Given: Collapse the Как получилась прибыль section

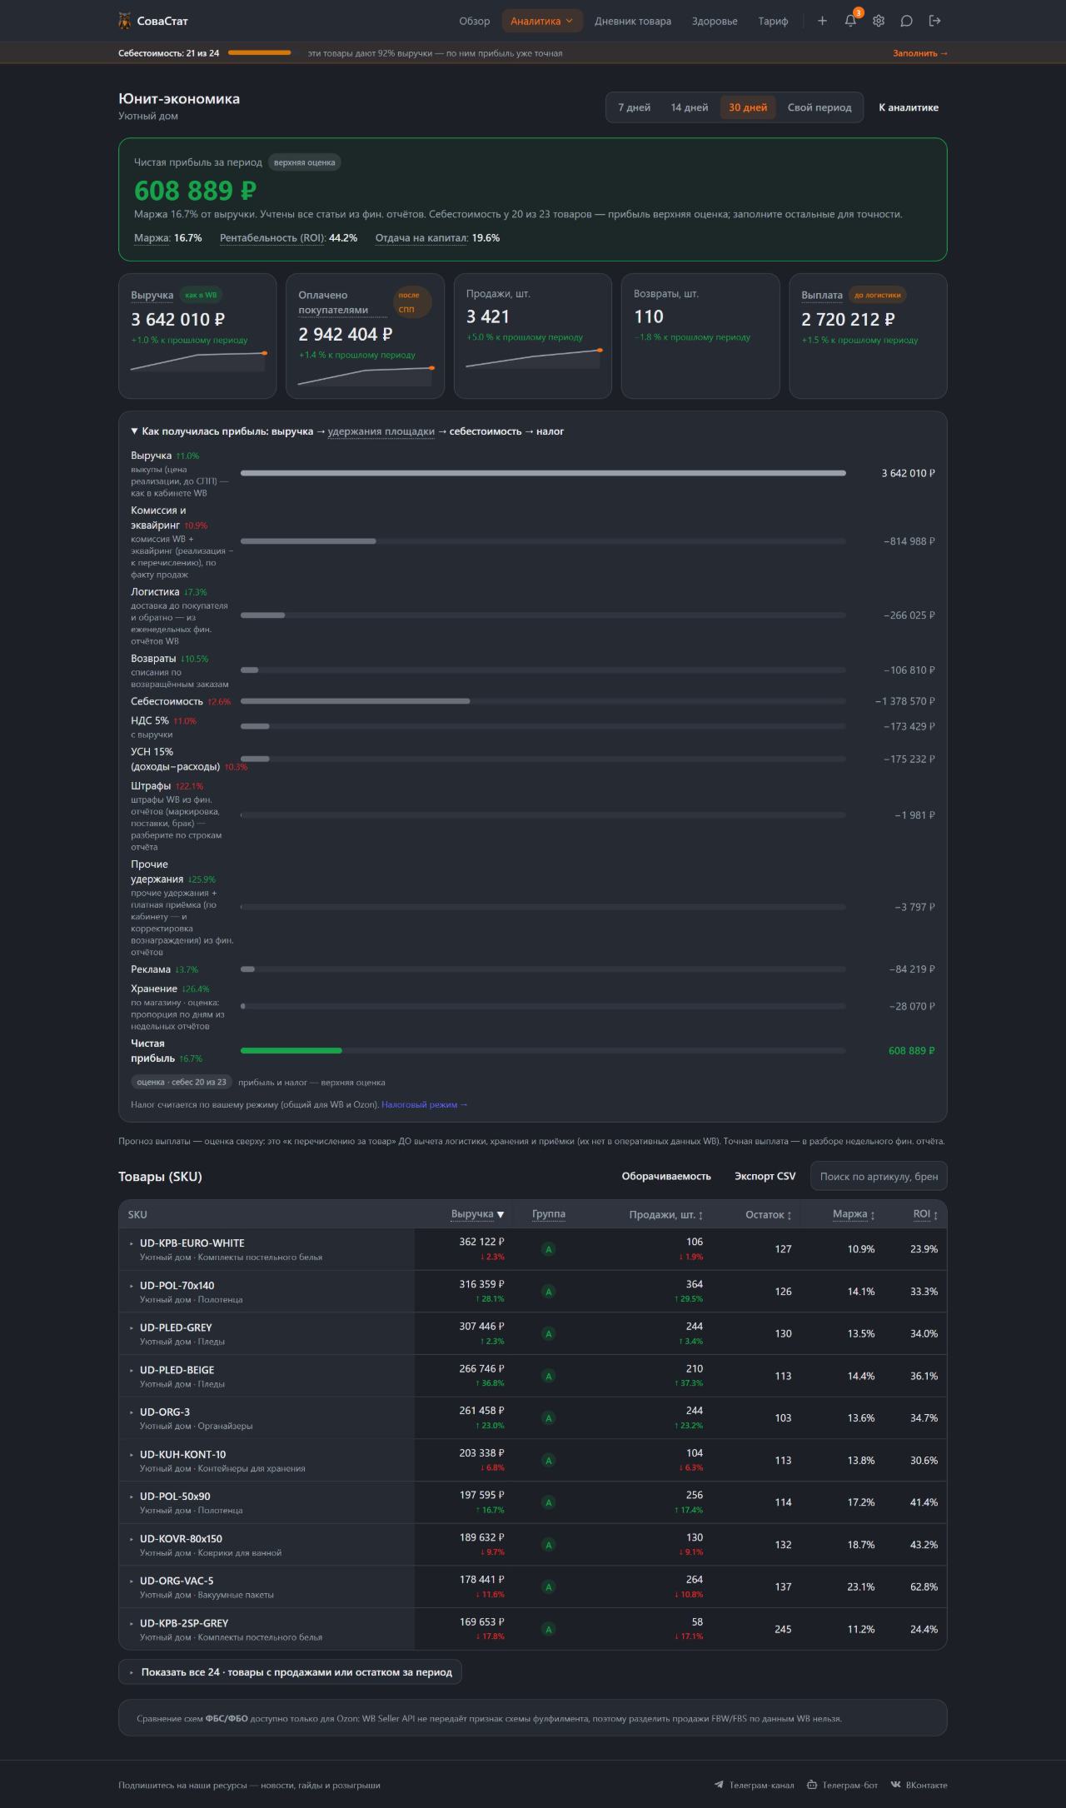Looking at the screenshot, I should point(134,431).
